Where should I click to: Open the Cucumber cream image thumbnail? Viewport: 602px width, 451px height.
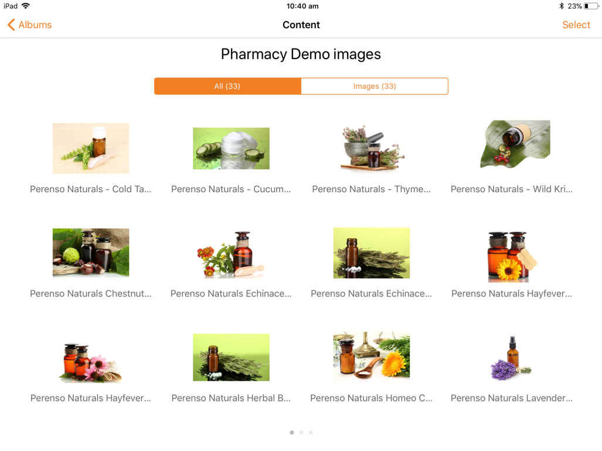coord(231,148)
